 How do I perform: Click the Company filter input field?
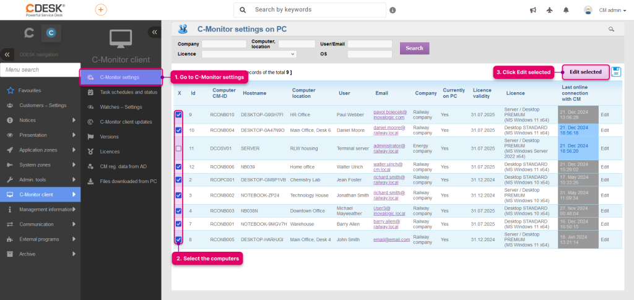point(224,44)
